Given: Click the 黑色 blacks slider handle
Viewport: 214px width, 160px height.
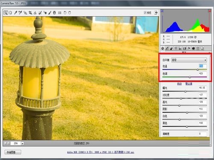Looking at the screenshot, I should tap(187, 126).
